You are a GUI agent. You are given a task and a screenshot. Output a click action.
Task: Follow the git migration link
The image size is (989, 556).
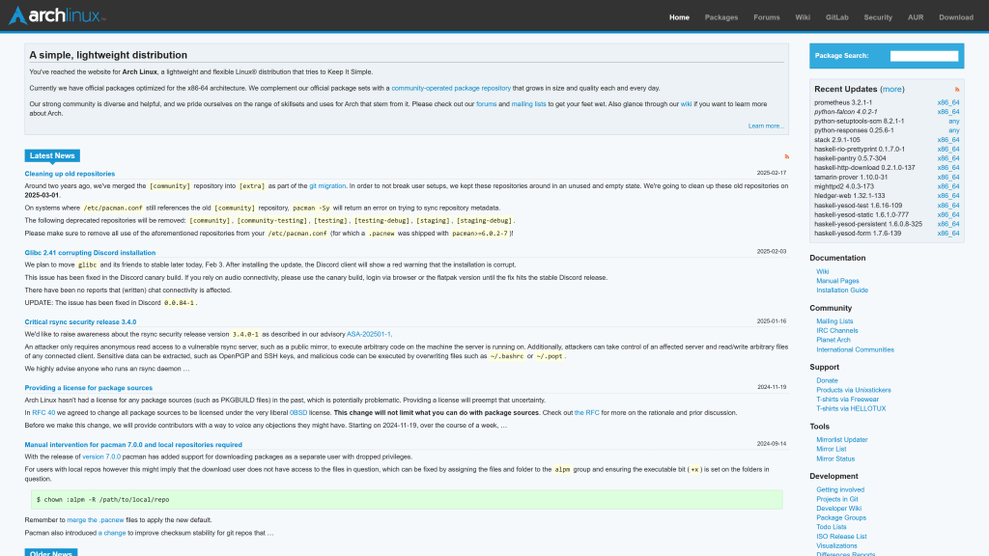coord(327,186)
